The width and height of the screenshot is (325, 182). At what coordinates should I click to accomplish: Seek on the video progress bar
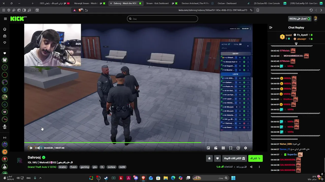tap(138, 143)
